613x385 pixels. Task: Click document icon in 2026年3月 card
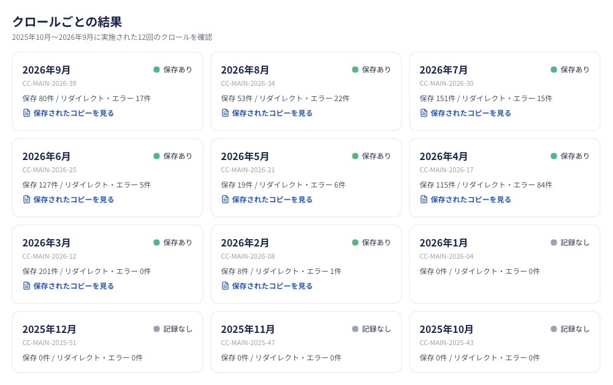coord(26,286)
